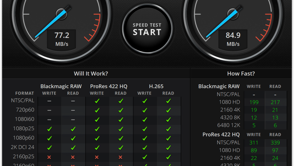The image size is (294, 166).
Task: Click 2K DCI 24 ProRes write checkmark
Action: [x=97, y=148]
